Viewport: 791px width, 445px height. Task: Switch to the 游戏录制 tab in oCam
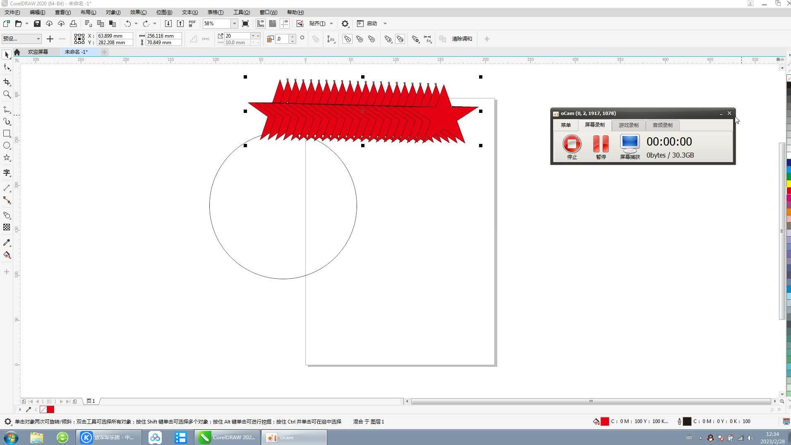(628, 125)
